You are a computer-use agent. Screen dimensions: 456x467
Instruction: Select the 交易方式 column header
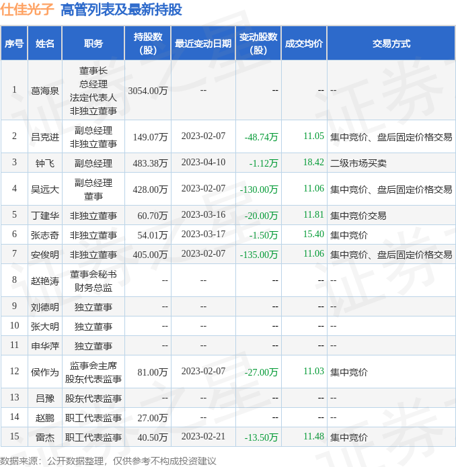pyautogui.click(x=391, y=44)
